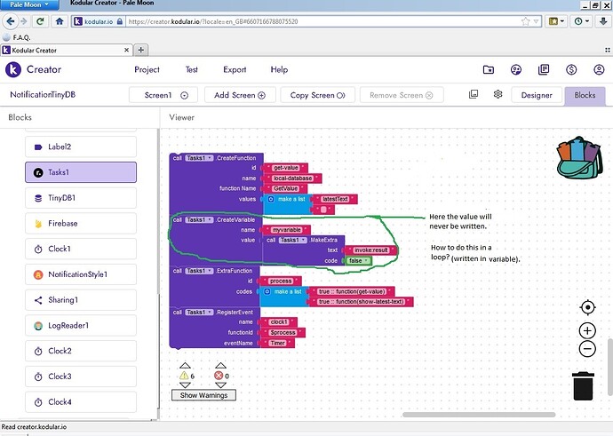The width and height of the screenshot is (613, 436).
Task: Bookmark page with star icon
Action: coord(525,21)
